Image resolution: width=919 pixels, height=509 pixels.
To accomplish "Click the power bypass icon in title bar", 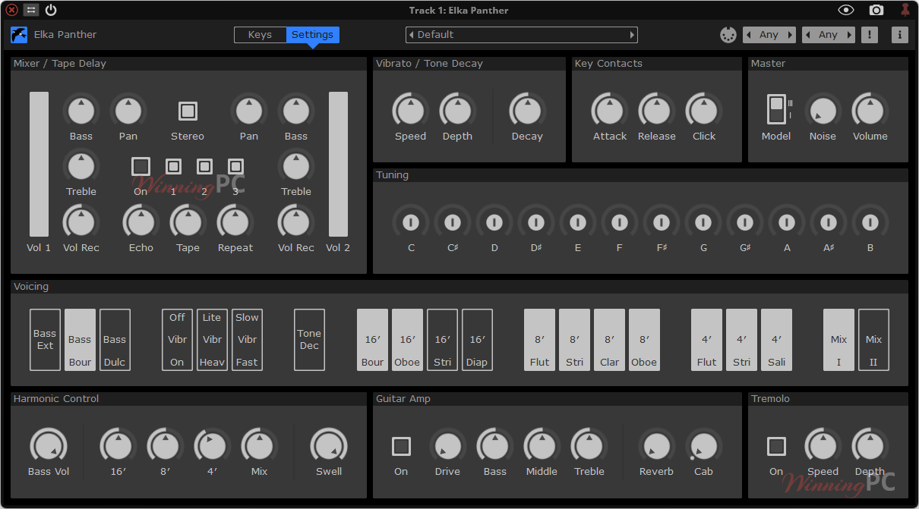I will (x=51, y=10).
